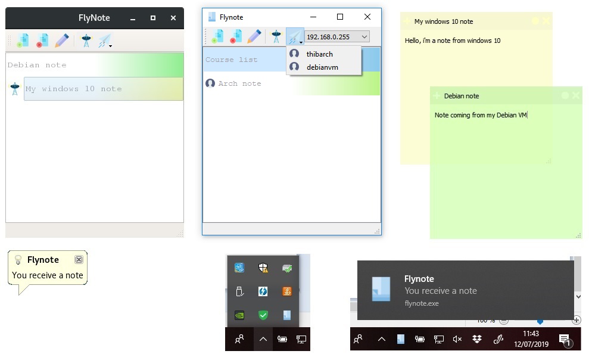Select 'Debian note' row in dark FlyNote window

[95, 65]
